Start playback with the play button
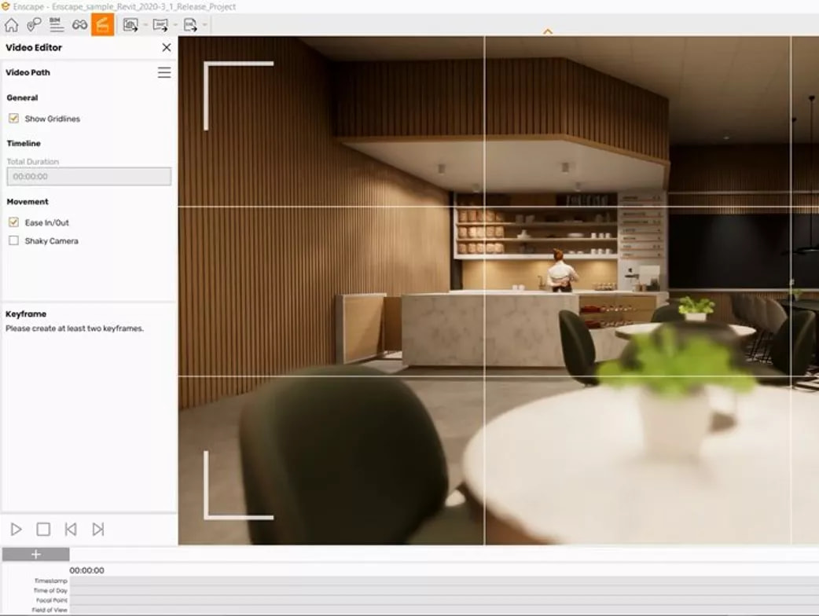 tap(17, 530)
